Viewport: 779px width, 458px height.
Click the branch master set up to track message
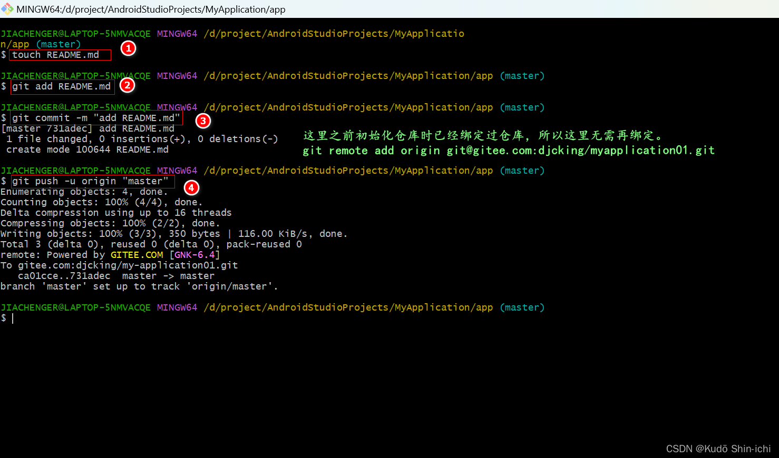[x=139, y=286]
